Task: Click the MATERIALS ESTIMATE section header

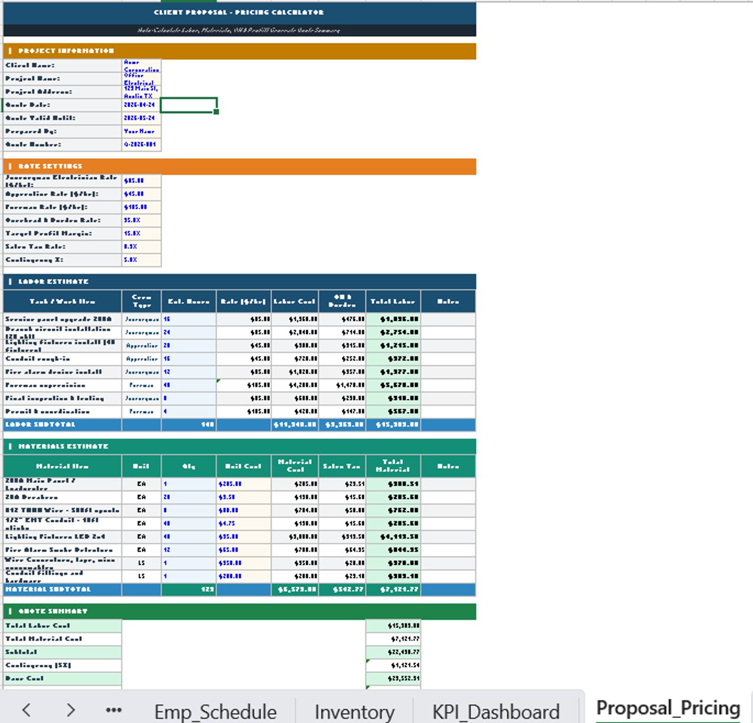Action: point(239,446)
